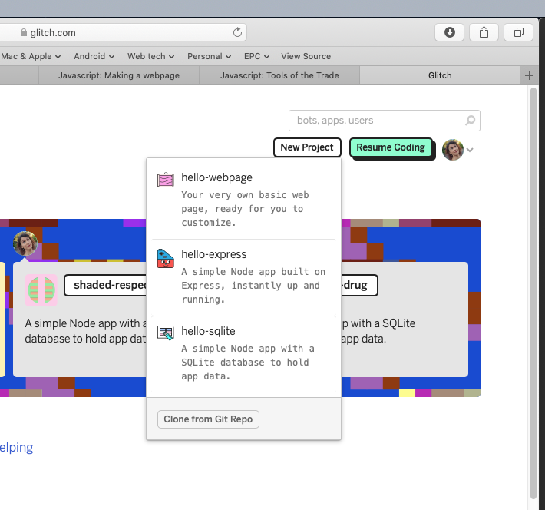Click the New Project button
This screenshot has height=510, width=545.
point(307,147)
